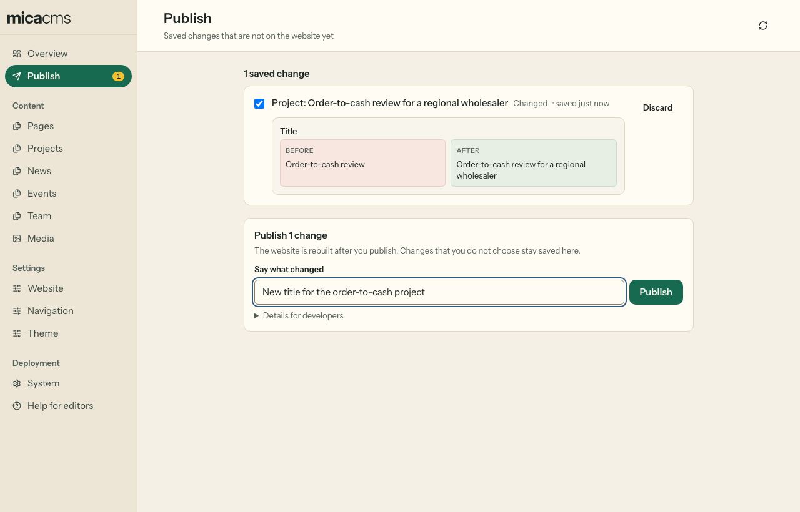Open the Projects section
This screenshot has width=800, height=512.
pos(68,149)
